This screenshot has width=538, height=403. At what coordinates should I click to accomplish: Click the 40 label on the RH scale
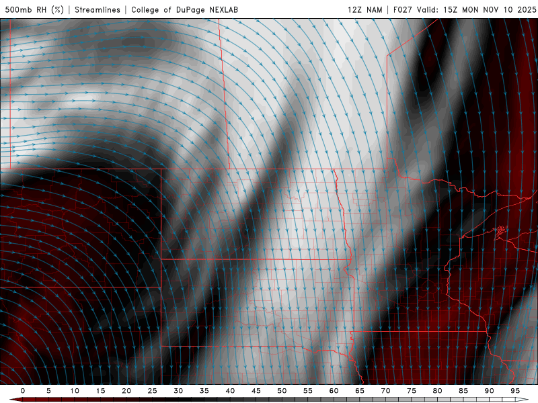(x=230, y=391)
